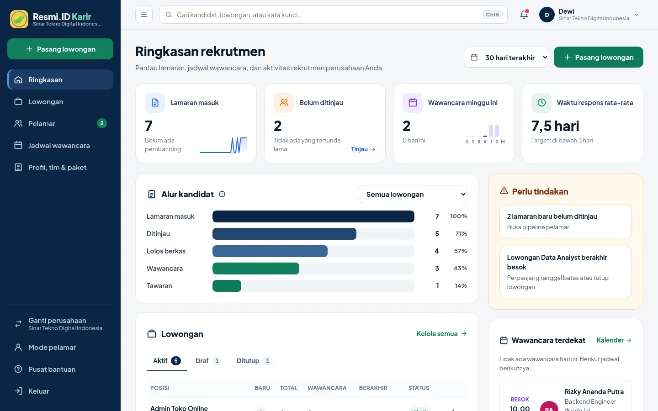The image size is (658, 411).
Task: Click the Lowongan briefcase icon in sidebar
Action: tap(18, 101)
